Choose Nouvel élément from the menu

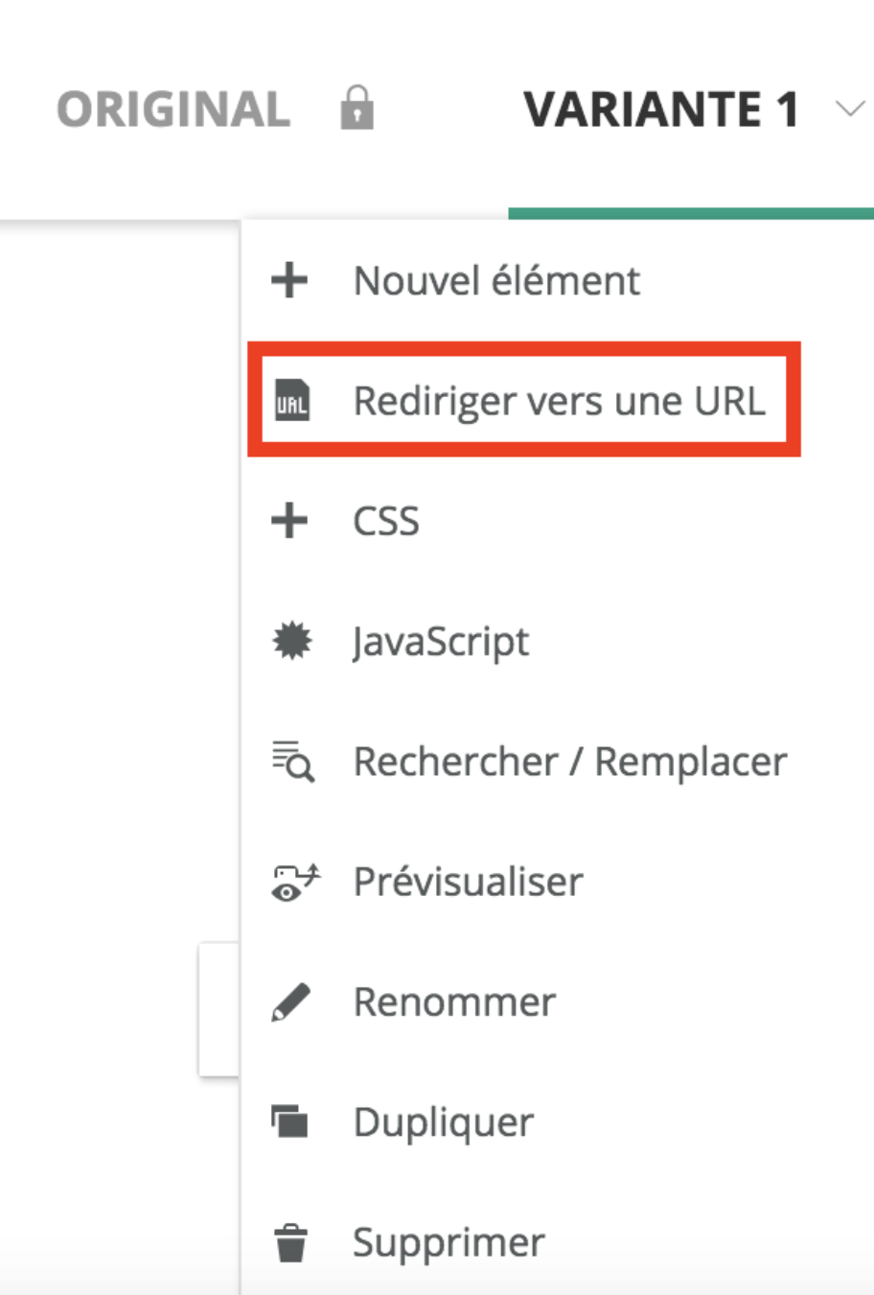tap(496, 281)
